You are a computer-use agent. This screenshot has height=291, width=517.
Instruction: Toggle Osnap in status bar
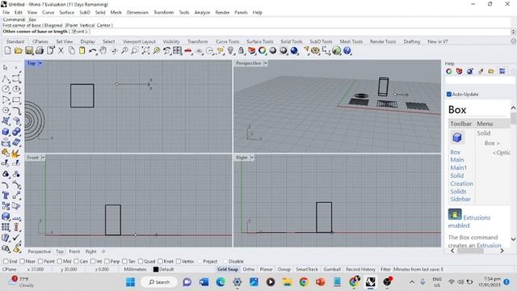[284, 269]
